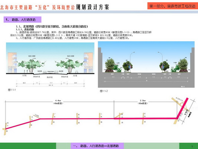Image resolution: width=198 pixels, height=149 pixels.
Task: Click the left street lamp in figure 1.1-2
Action: tap(132, 62)
